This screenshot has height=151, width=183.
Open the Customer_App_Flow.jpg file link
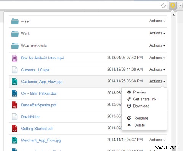[x=41, y=82]
